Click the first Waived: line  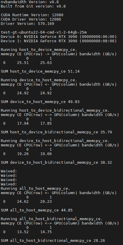pos(9,171)
